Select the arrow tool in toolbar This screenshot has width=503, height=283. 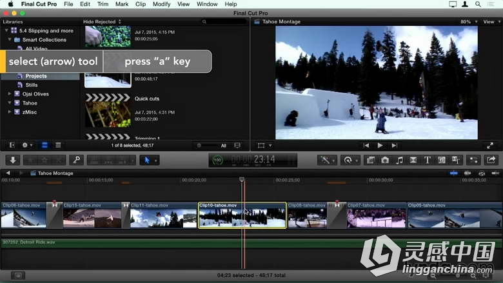pyautogui.click(x=147, y=160)
